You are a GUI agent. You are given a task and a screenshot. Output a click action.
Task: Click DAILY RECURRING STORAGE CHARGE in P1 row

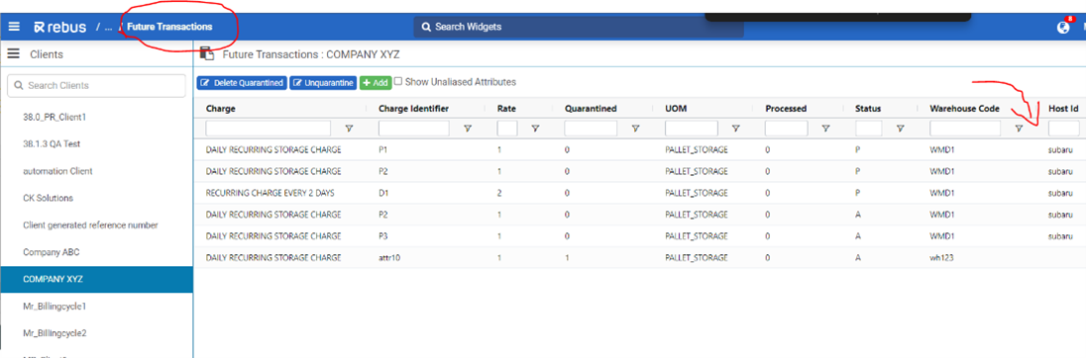coord(272,150)
